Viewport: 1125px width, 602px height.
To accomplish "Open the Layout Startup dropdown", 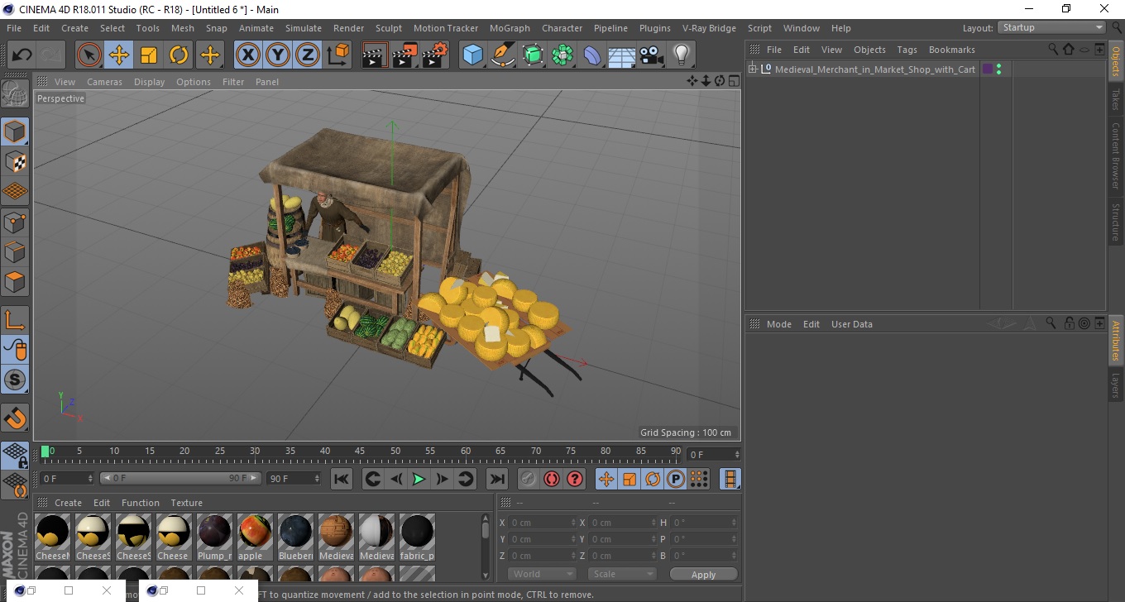I will click(x=1051, y=27).
